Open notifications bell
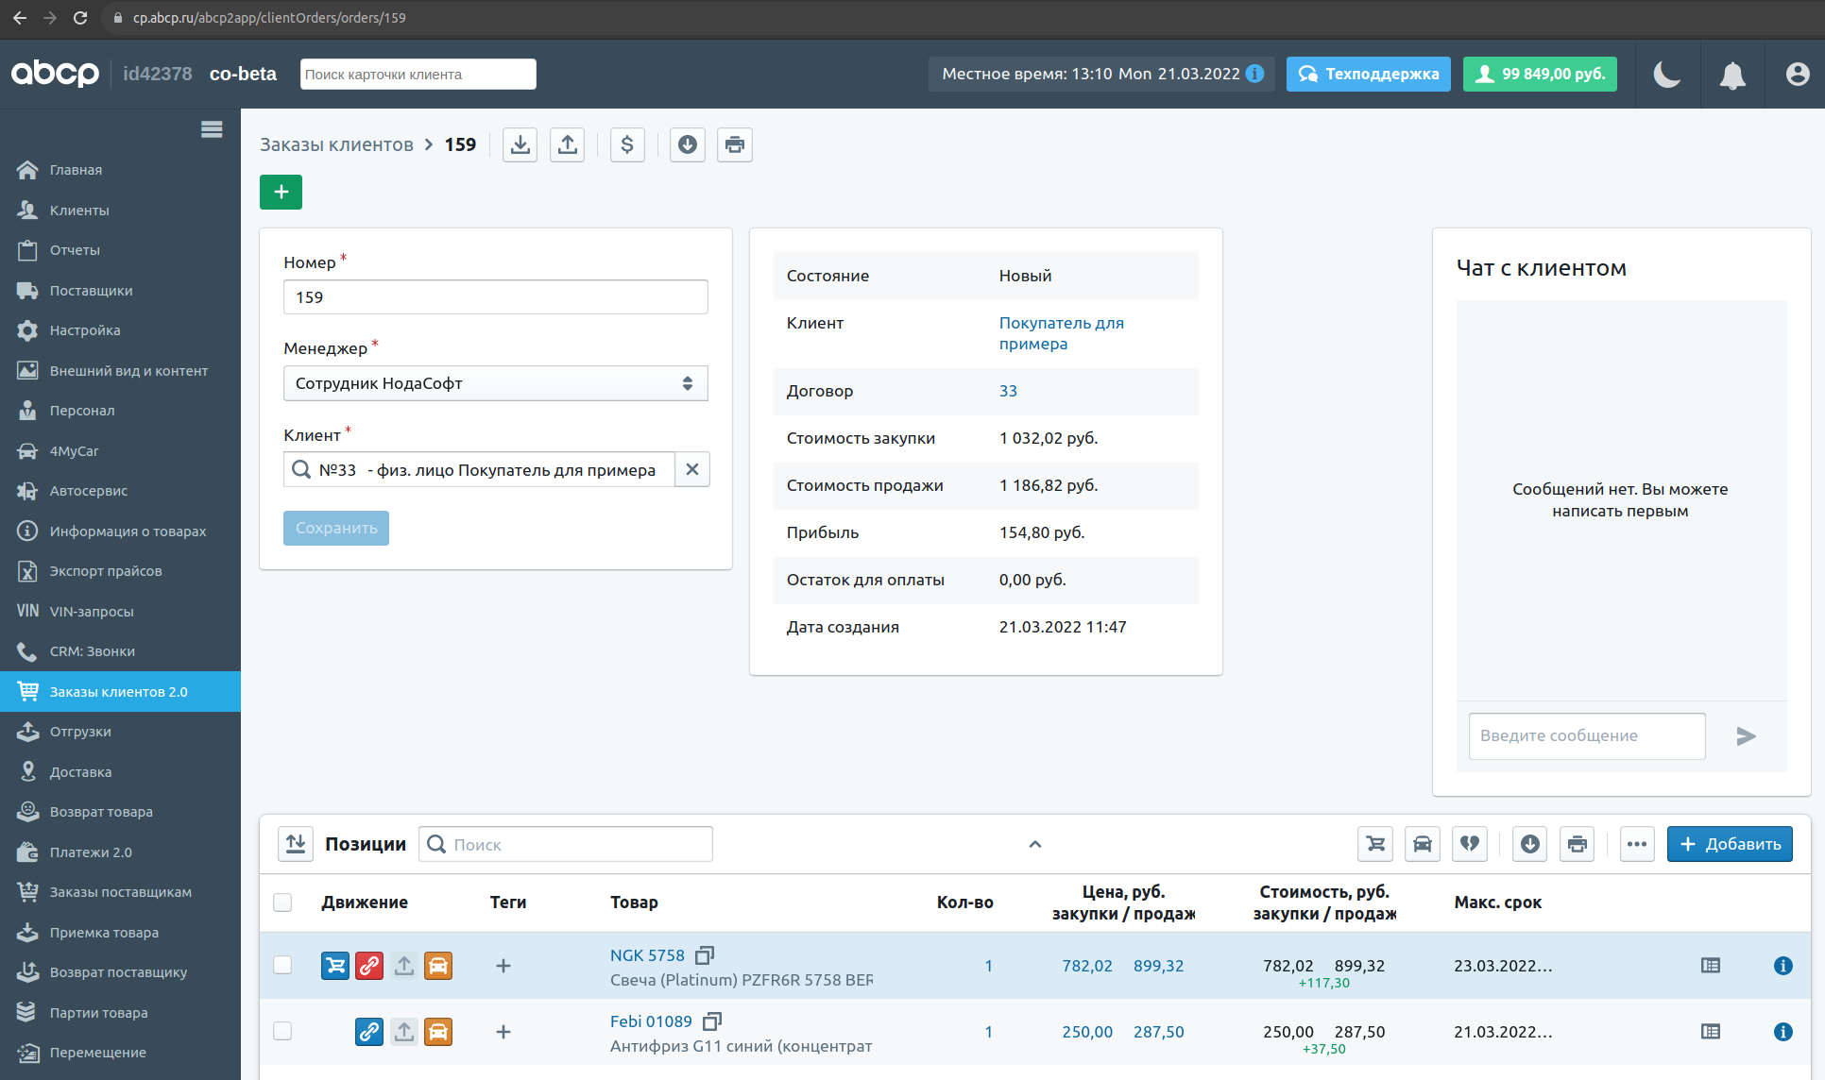 tap(1732, 75)
